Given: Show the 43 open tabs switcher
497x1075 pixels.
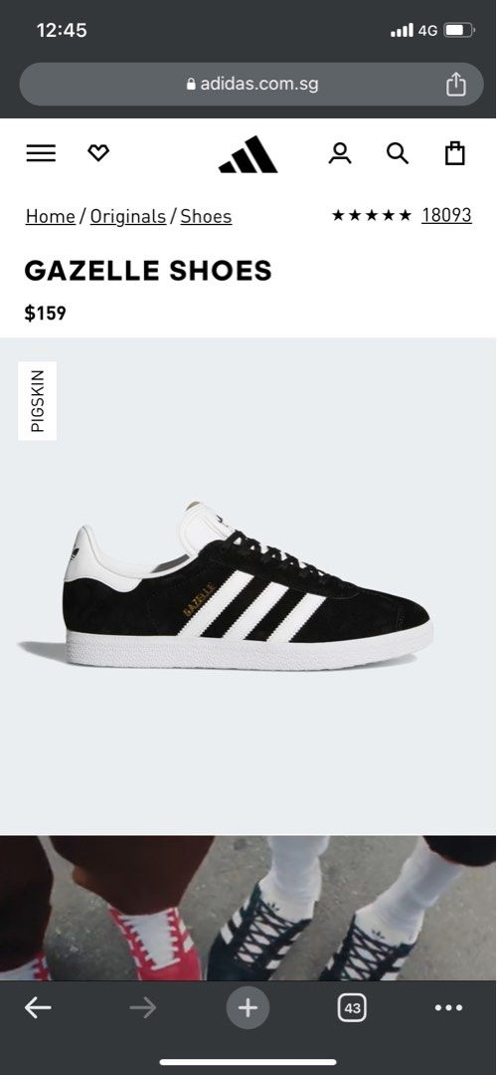Looking at the screenshot, I should 353,1007.
